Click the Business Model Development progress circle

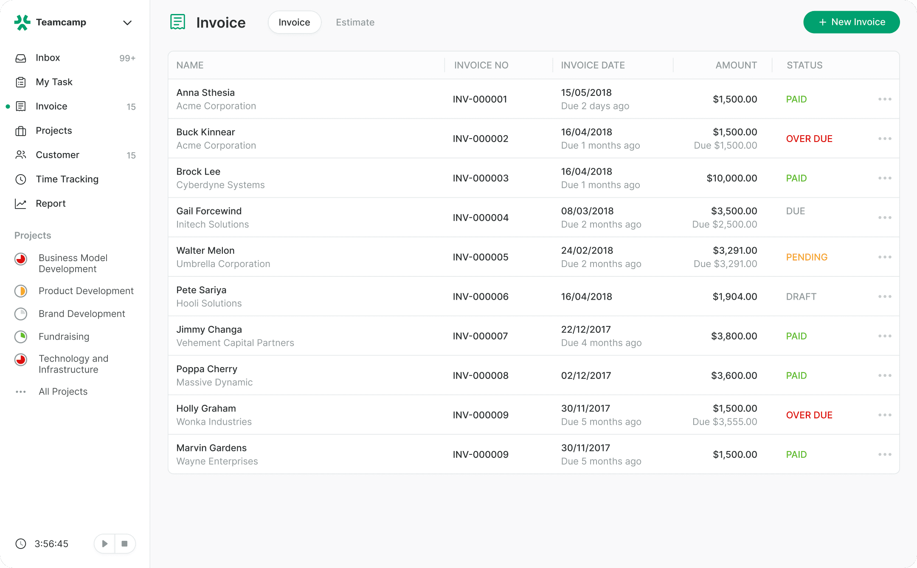pyautogui.click(x=21, y=259)
